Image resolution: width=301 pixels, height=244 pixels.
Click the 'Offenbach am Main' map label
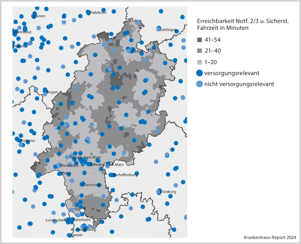[107, 165]
